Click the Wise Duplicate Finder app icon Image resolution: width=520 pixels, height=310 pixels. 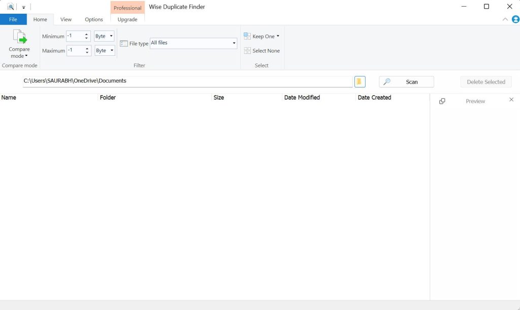[x=10, y=7]
